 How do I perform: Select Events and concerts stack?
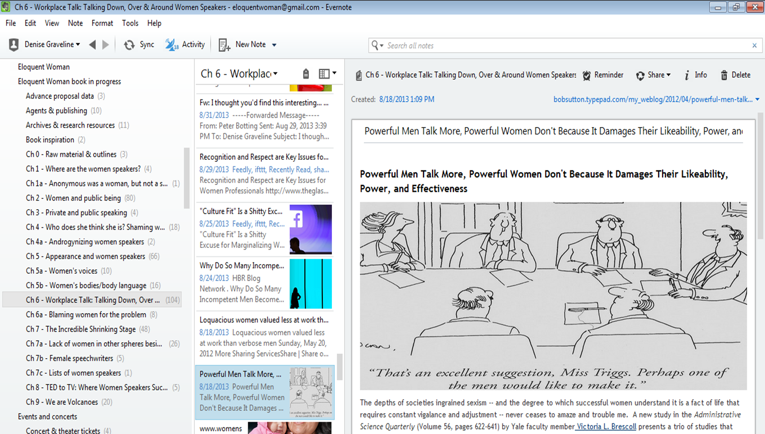pos(47,417)
